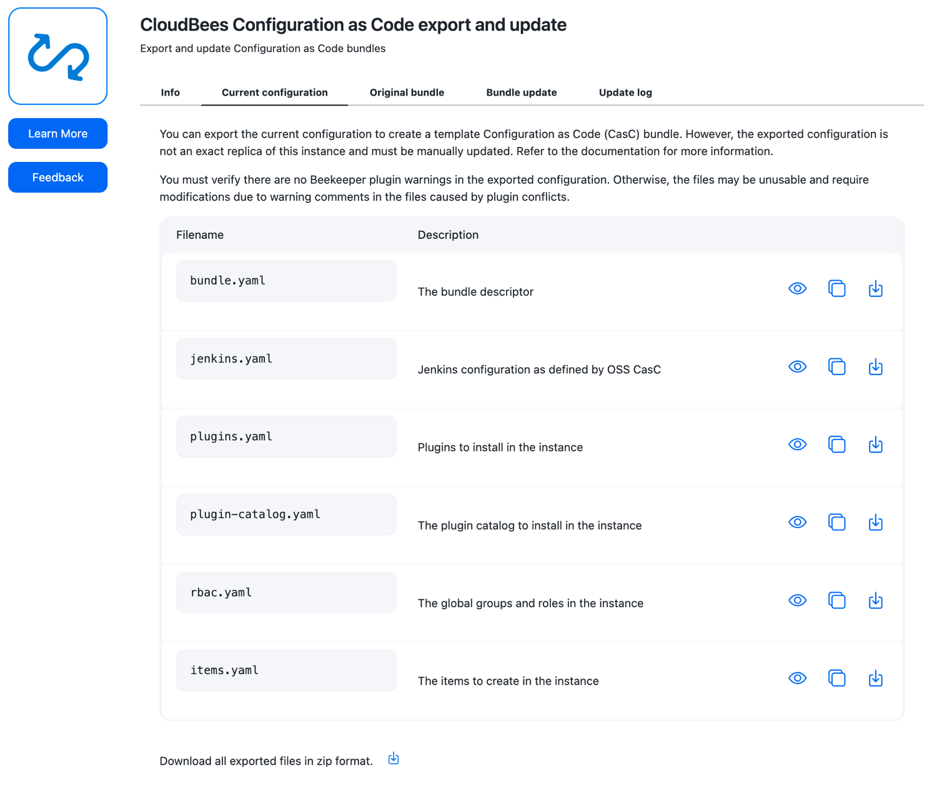Image resolution: width=937 pixels, height=794 pixels.
Task: View jenkins.yaml with the eye icon
Action: click(x=797, y=366)
